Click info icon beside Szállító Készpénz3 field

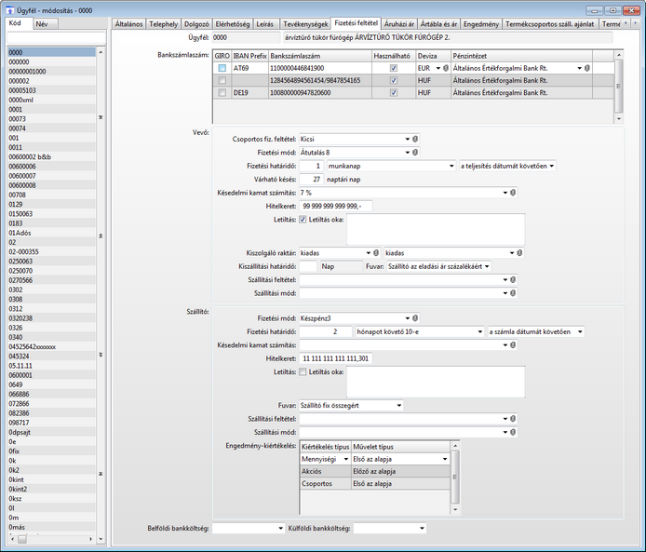[x=415, y=318]
